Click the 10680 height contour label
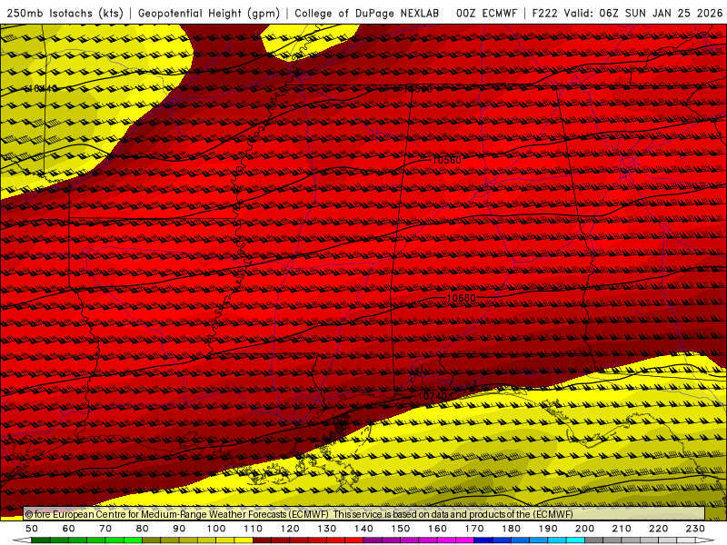This screenshot has width=727, height=545. 461,298
